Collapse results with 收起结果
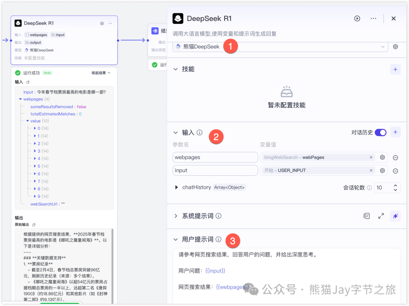Image resolution: width=409 pixels, height=306 pixels. (x=101, y=73)
